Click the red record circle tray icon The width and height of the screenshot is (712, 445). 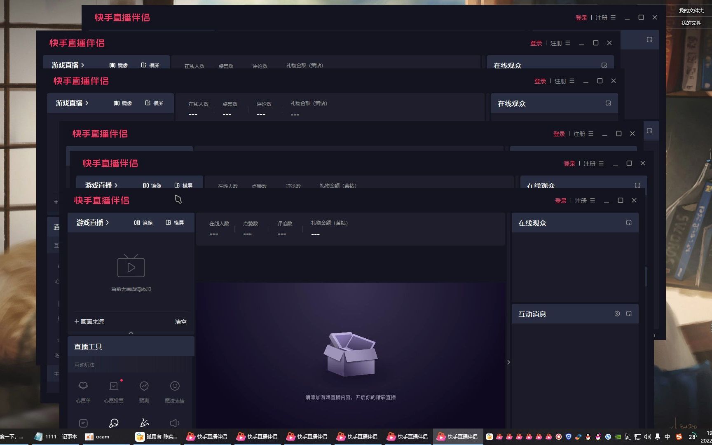(559, 437)
